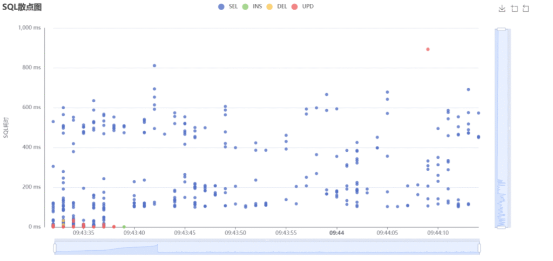
Task: Click the highest SEL point near 800 ms
Action: [x=154, y=66]
